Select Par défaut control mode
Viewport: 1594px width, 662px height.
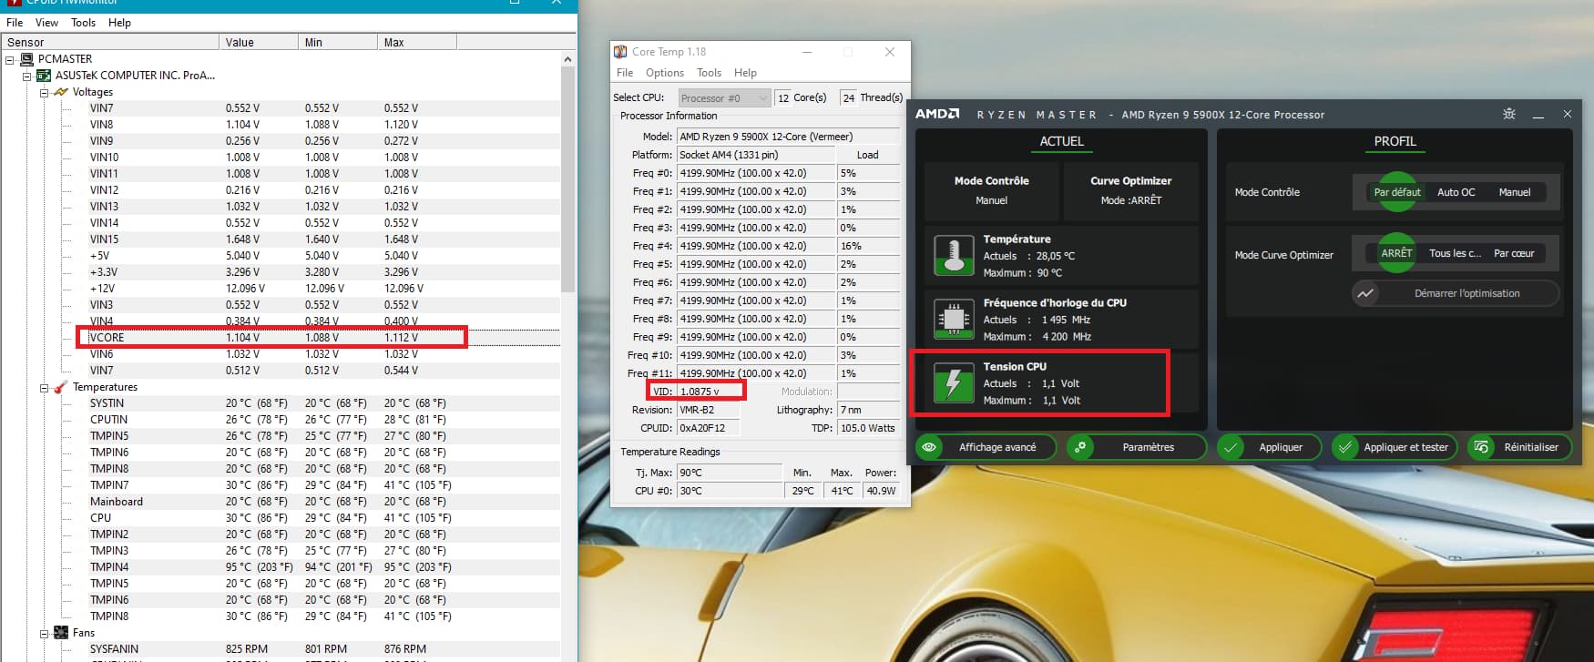pyautogui.click(x=1396, y=192)
